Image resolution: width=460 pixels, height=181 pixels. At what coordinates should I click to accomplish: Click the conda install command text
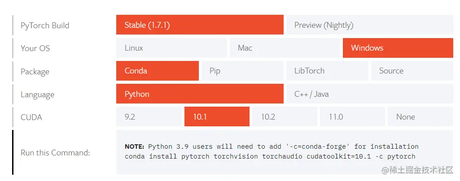270,156
